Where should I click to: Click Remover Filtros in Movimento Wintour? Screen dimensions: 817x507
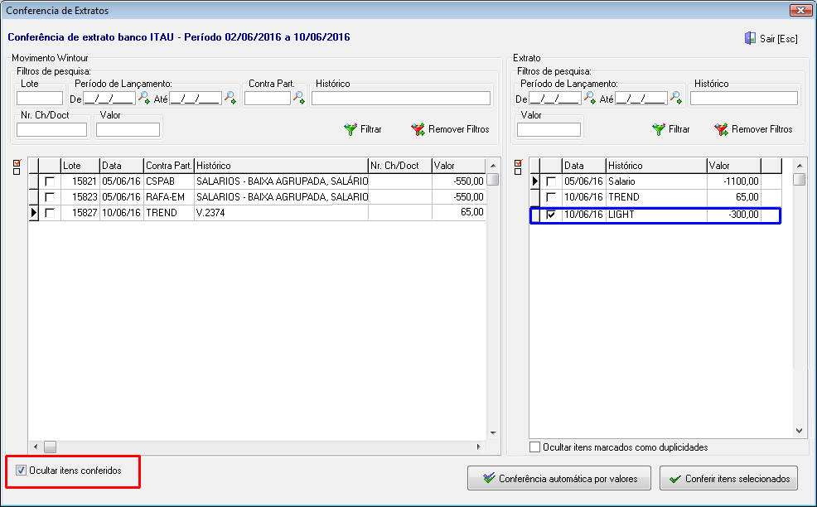[x=450, y=129]
